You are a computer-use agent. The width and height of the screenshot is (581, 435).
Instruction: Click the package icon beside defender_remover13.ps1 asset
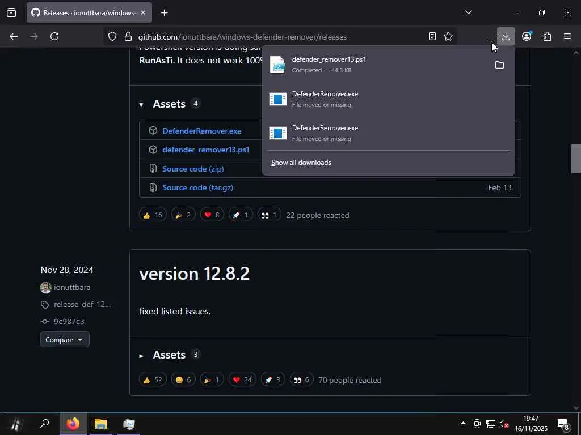153,150
